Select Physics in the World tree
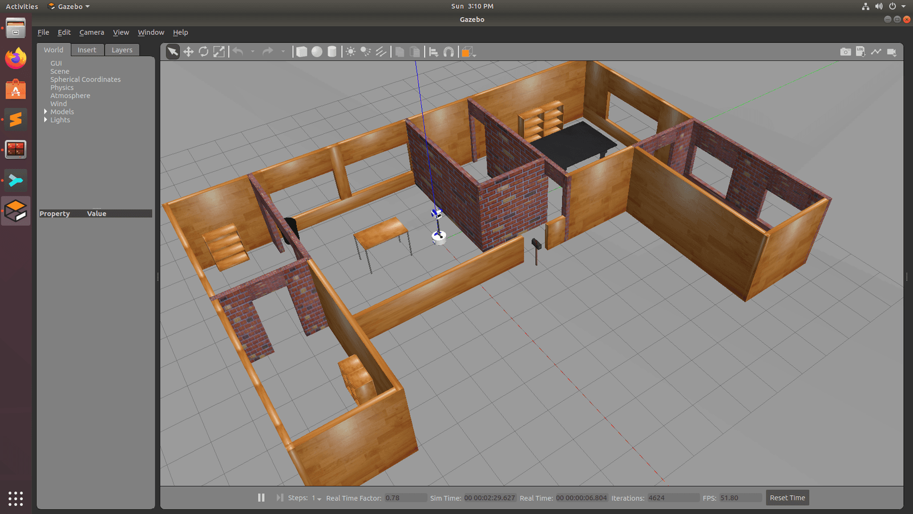The height and width of the screenshot is (514, 913). click(62, 87)
